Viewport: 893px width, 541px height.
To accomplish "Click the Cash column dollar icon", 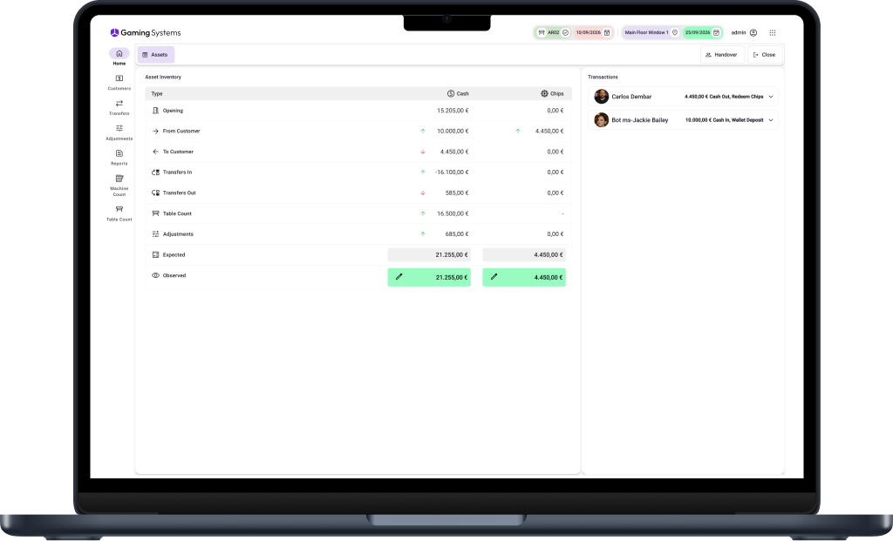I will coord(451,93).
